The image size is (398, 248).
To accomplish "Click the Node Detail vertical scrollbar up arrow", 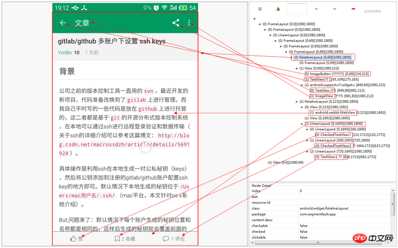I will pyautogui.click(x=393, y=190).
